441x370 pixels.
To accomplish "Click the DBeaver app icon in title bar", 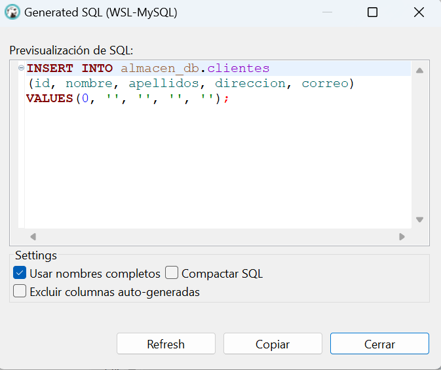I will click(12, 12).
